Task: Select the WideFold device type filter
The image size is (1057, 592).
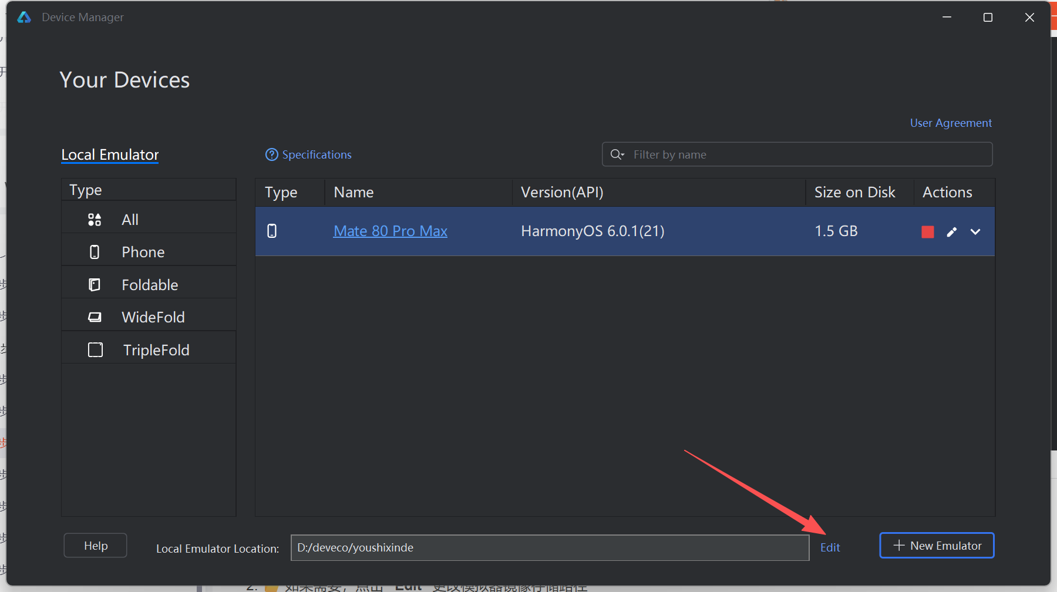Action: (149, 317)
